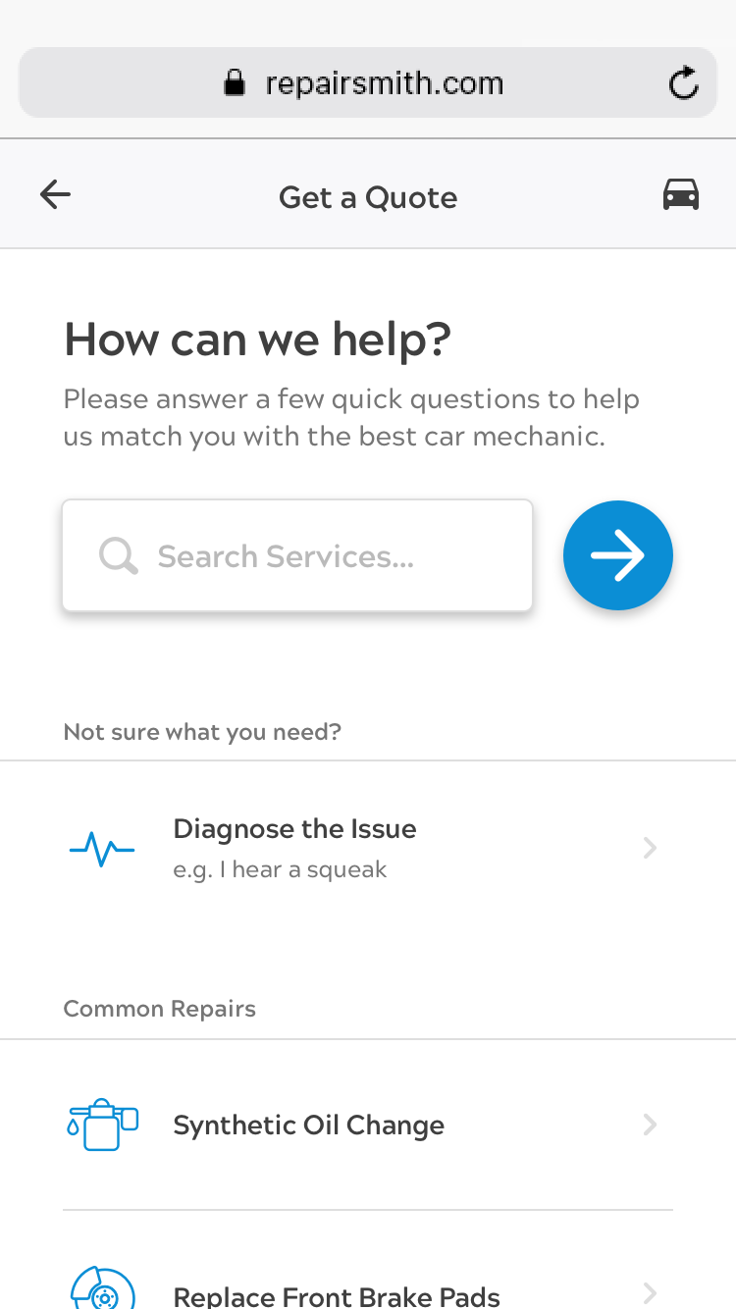Tap the back arrow icon
The width and height of the screenshot is (736, 1309).
[55, 195]
